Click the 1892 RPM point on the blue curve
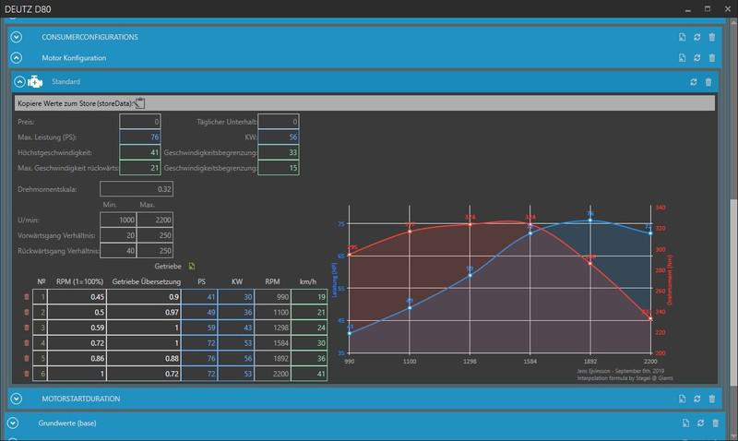 coord(590,220)
